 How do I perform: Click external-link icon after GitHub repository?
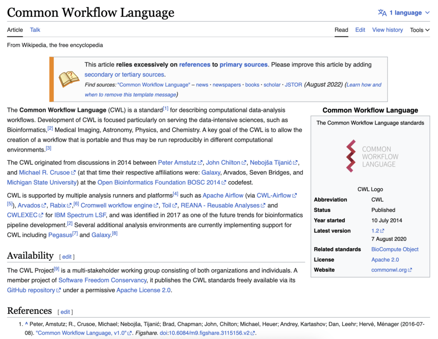58,290
